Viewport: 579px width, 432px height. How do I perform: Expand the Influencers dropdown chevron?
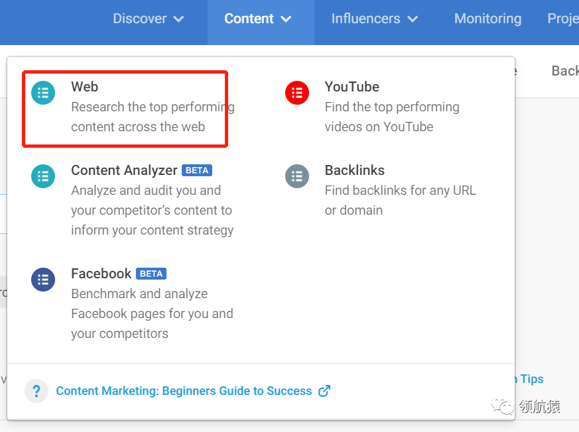(413, 19)
